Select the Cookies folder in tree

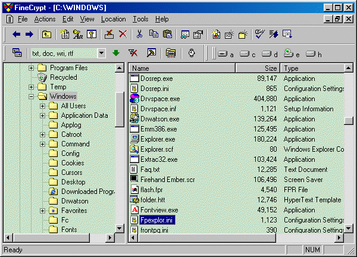73,163
